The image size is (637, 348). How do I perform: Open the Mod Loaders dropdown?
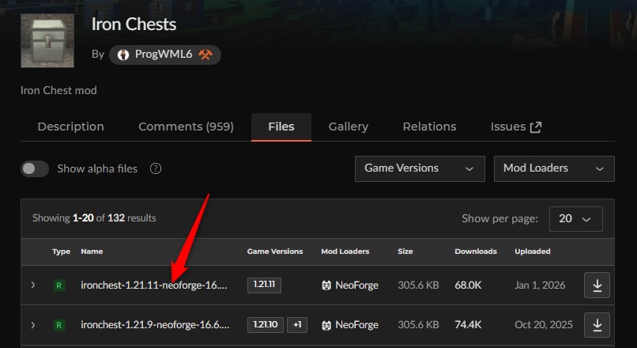coord(554,168)
